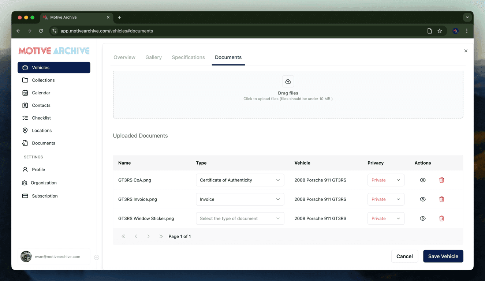Click the GT3RS CoA.png file name
485x281 pixels.
[x=135, y=180]
